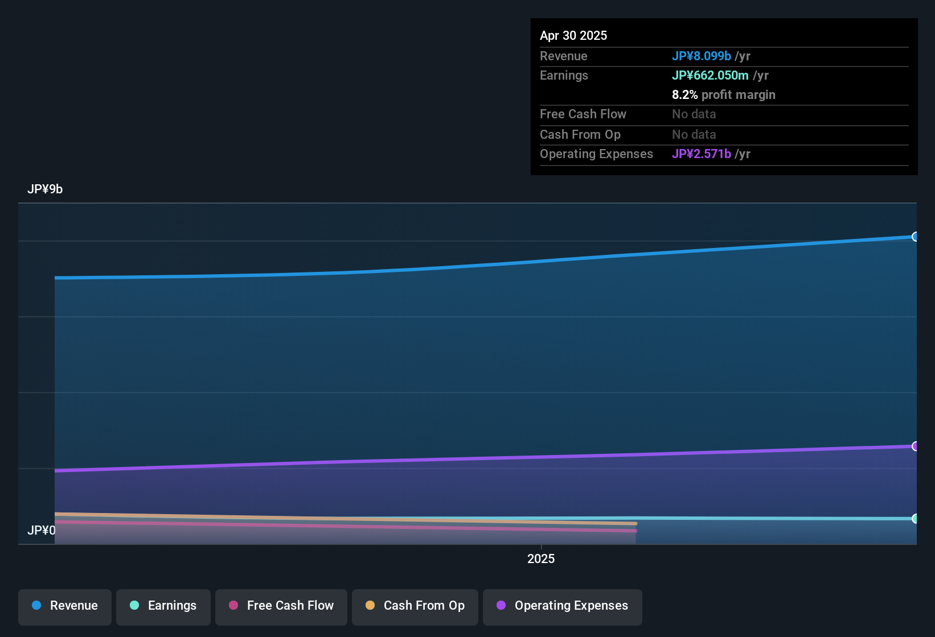Toggle the Earnings series legend button
Viewport: 935px width, 637px height.
[163, 607]
